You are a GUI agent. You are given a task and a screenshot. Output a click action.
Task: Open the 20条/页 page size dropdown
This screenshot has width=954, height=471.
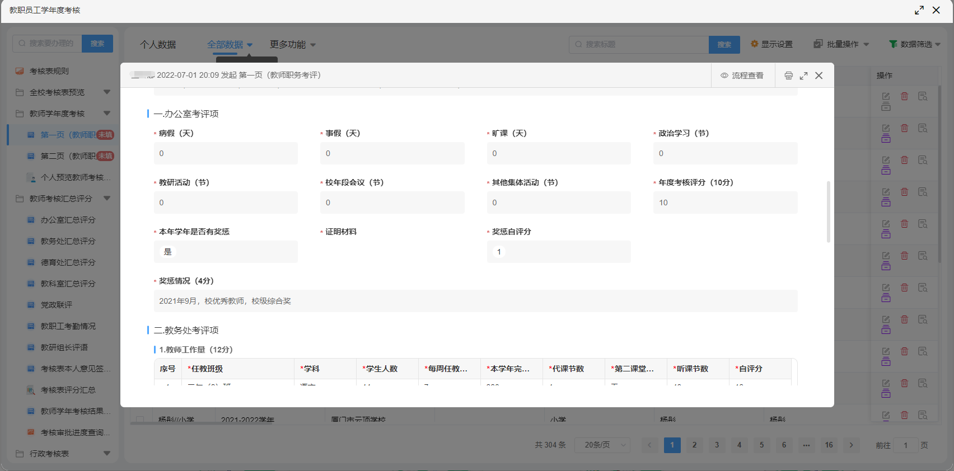pos(603,445)
